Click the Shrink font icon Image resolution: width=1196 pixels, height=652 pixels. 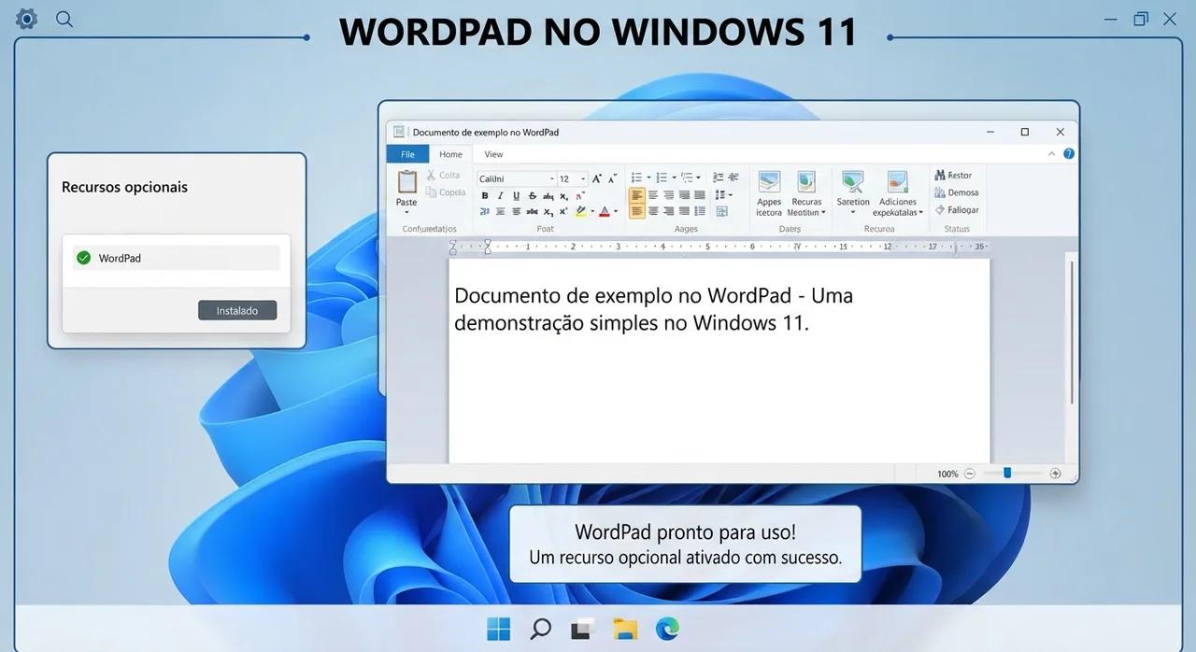tap(613, 178)
